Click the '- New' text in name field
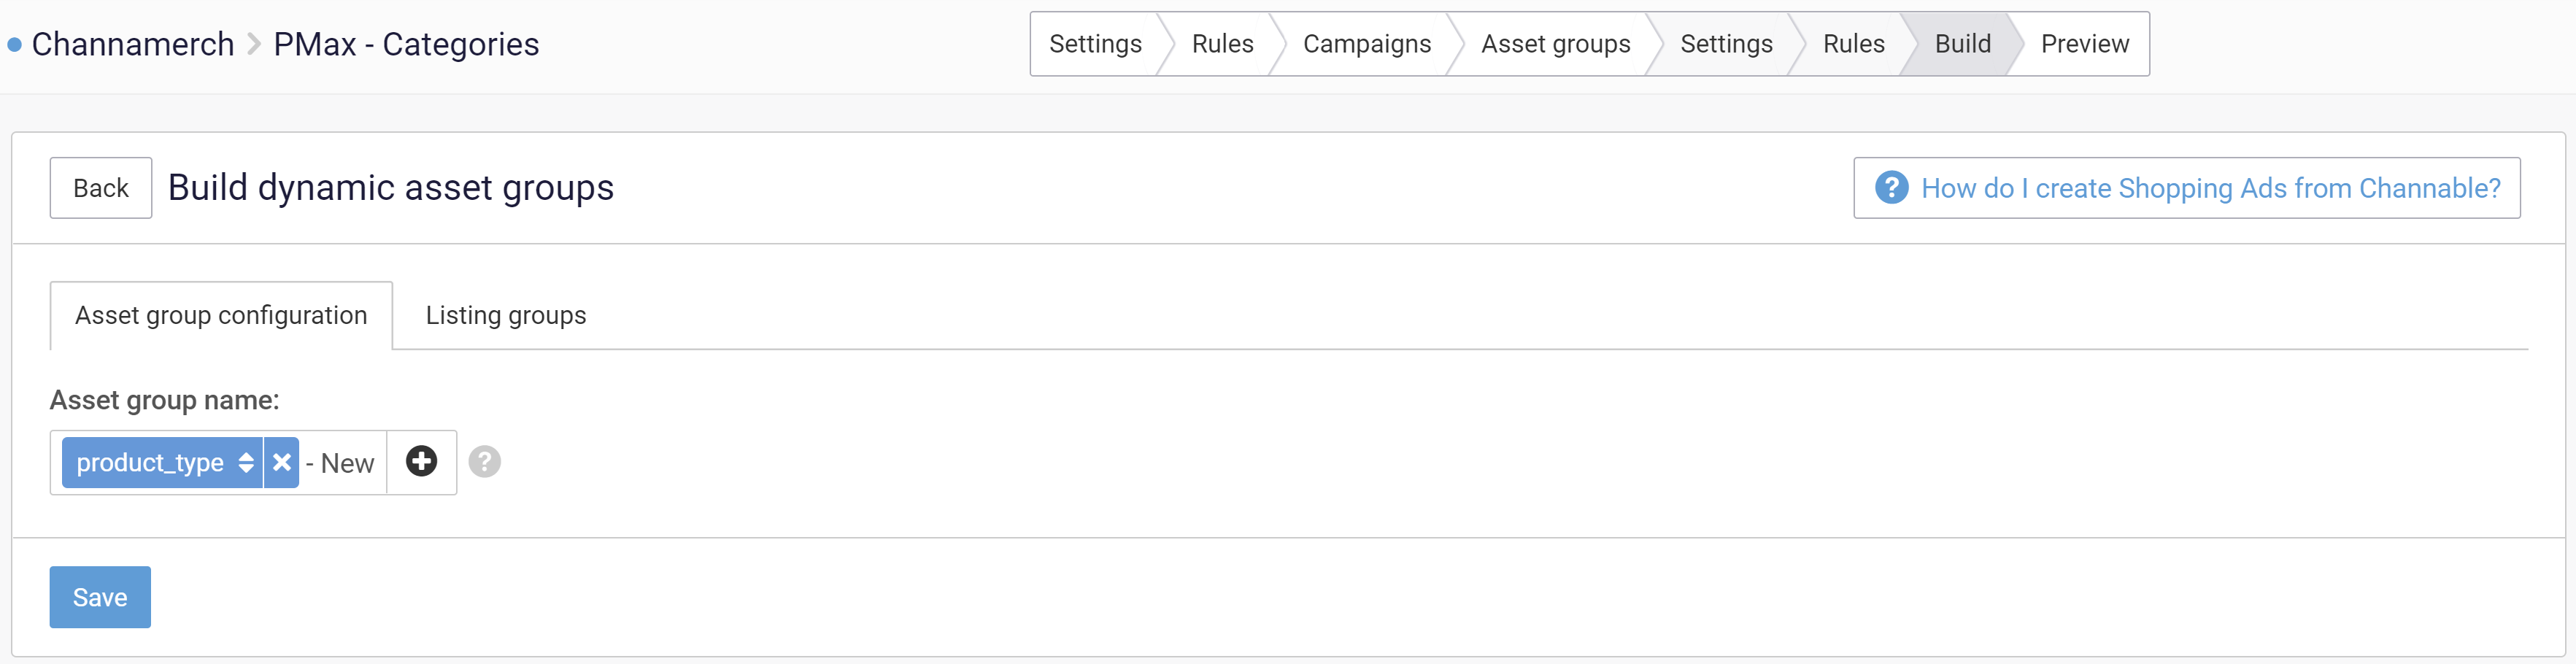Image resolution: width=2576 pixels, height=664 pixels. [x=340, y=463]
